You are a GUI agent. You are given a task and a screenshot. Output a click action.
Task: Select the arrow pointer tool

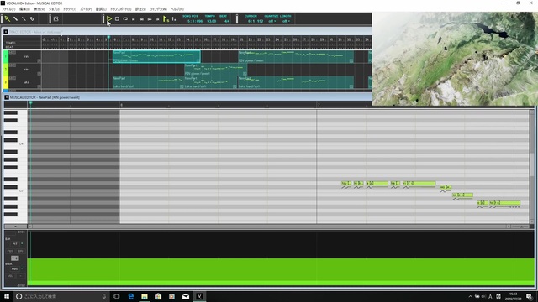pyautogui.click(x=8, y=18)
